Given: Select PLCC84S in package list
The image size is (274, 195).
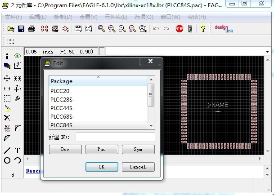Looking at the screenshot, I should coord(98,125).
